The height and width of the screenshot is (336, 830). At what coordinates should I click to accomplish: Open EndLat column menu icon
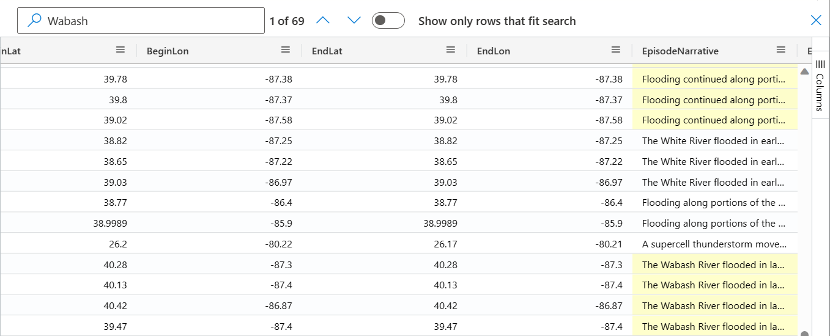[x=451, y=50]
